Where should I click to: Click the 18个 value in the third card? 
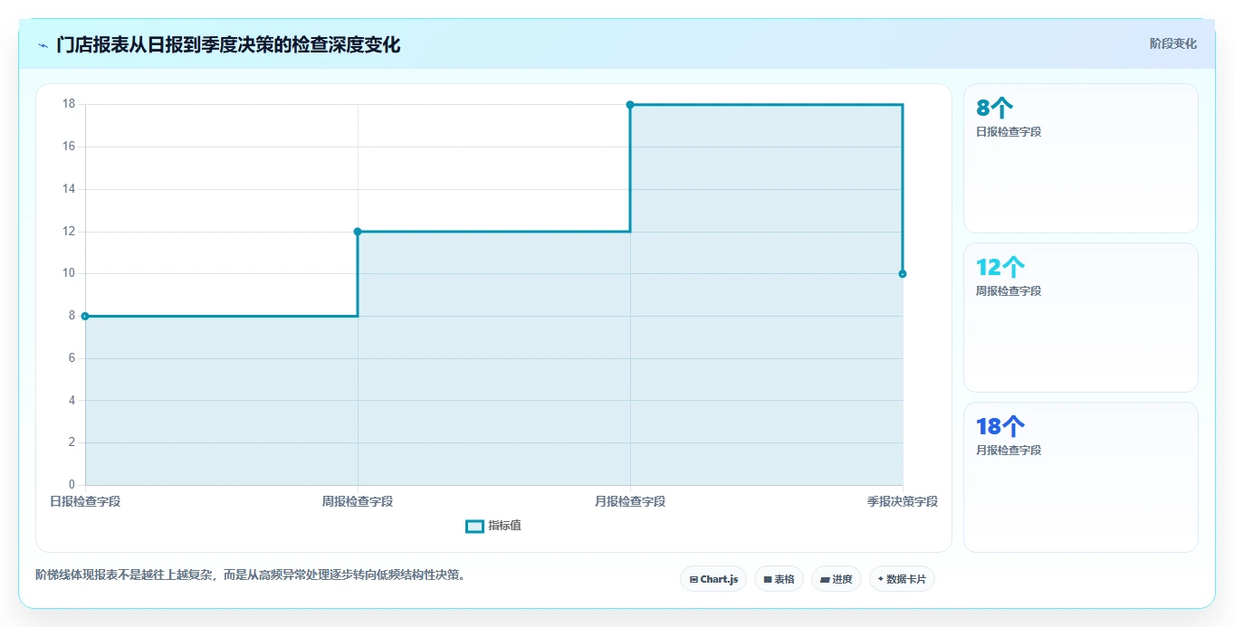[1000, 427]
